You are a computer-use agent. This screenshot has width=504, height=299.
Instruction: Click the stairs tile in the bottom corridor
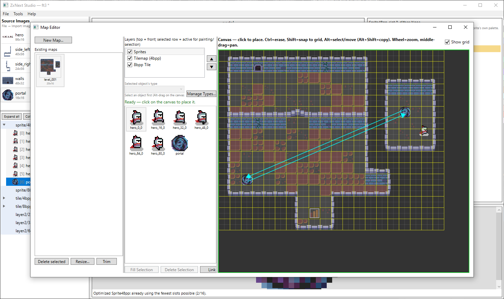(314, 213)
